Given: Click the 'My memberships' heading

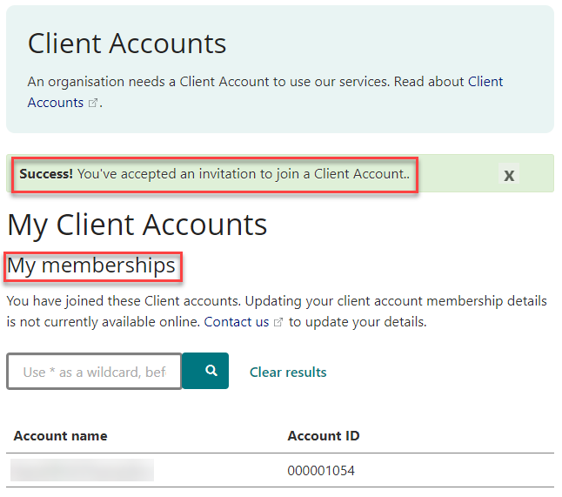Looking at the screenshot, I should tap(91, 265).
